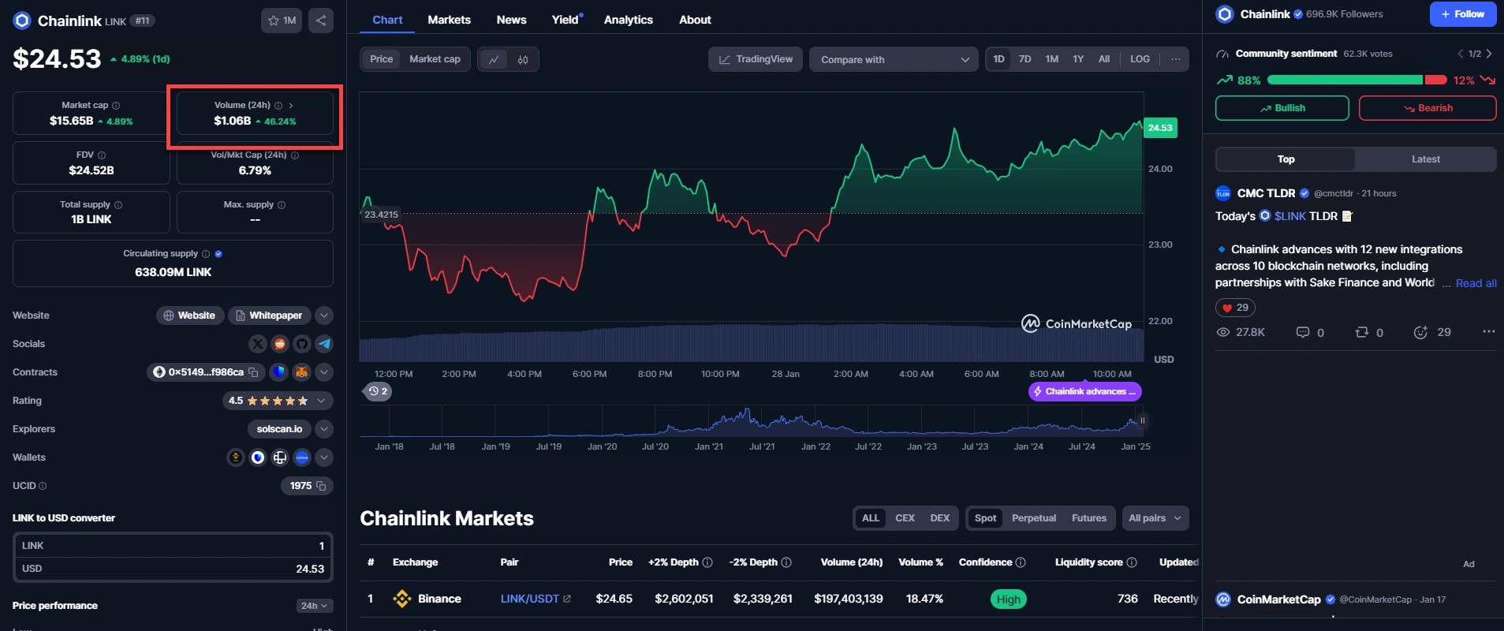Copy the UCID 1975 value

click(321, 486)
